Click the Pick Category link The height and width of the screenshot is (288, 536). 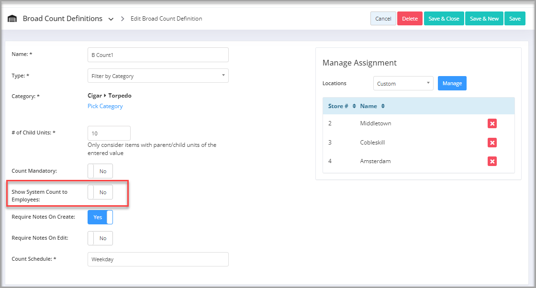(x=105, y=106)
